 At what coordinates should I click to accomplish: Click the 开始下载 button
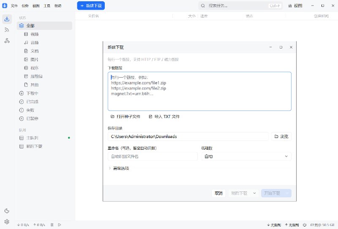point(272,193)
